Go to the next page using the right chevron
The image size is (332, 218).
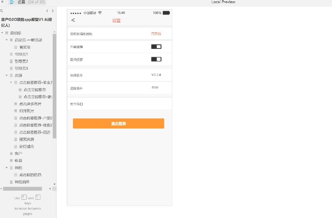coord(53,11)
